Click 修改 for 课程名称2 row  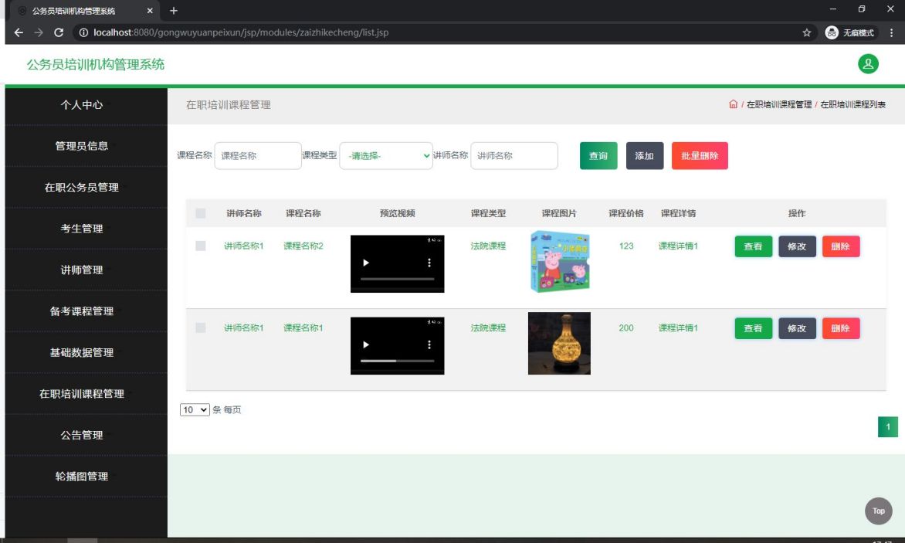click(x=797, y=246)
